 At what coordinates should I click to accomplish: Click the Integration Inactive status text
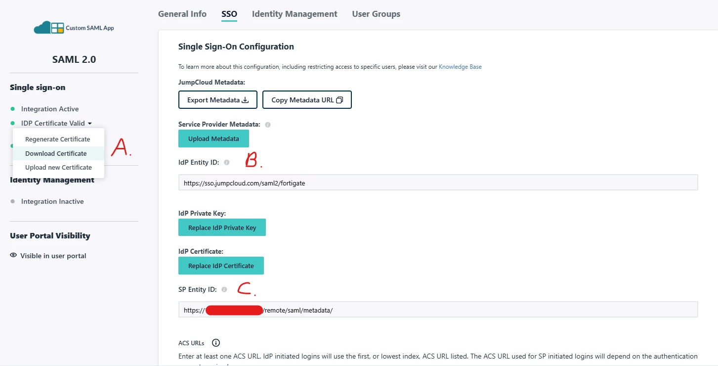click(x=52, y=201)
